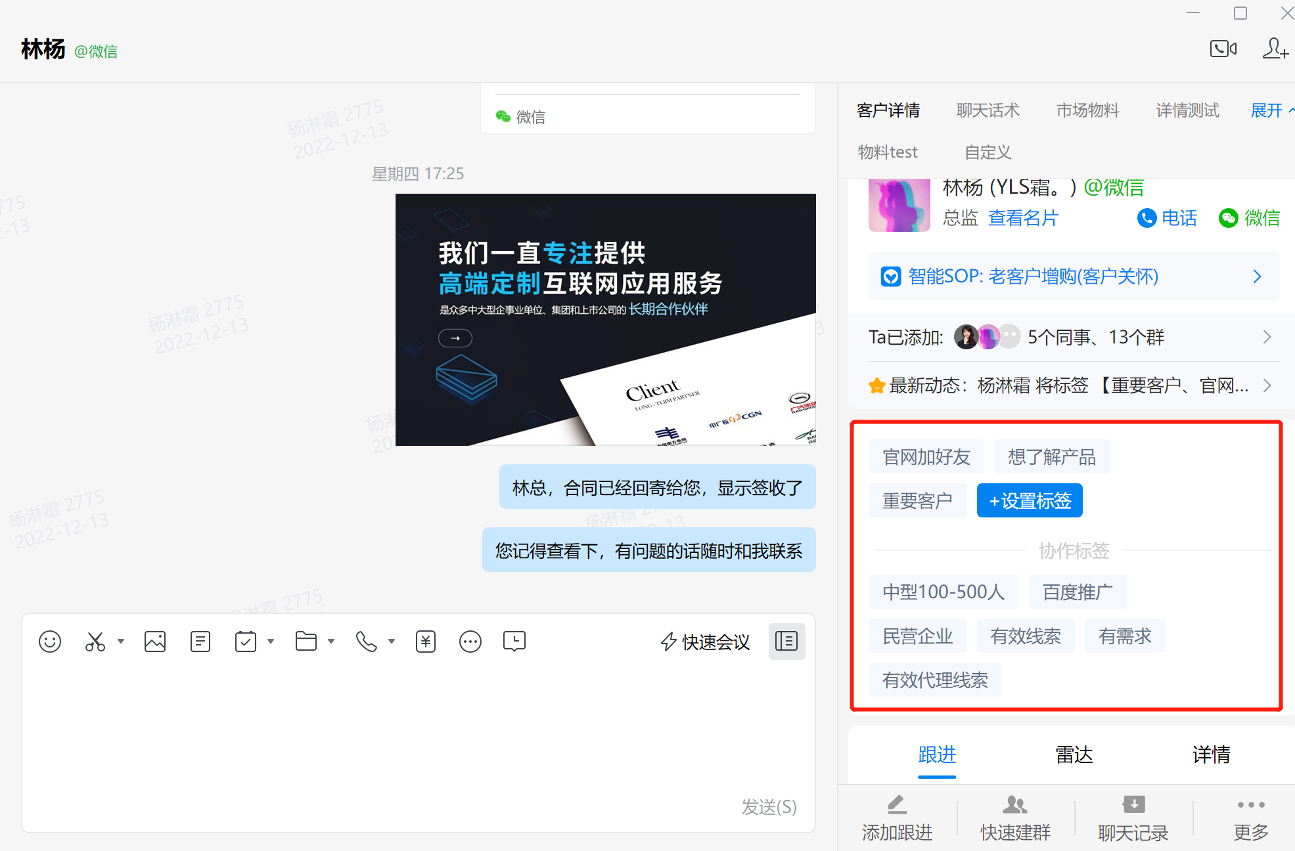
Task: Open the shared website image thumbnail
Action: coord(605,320)
